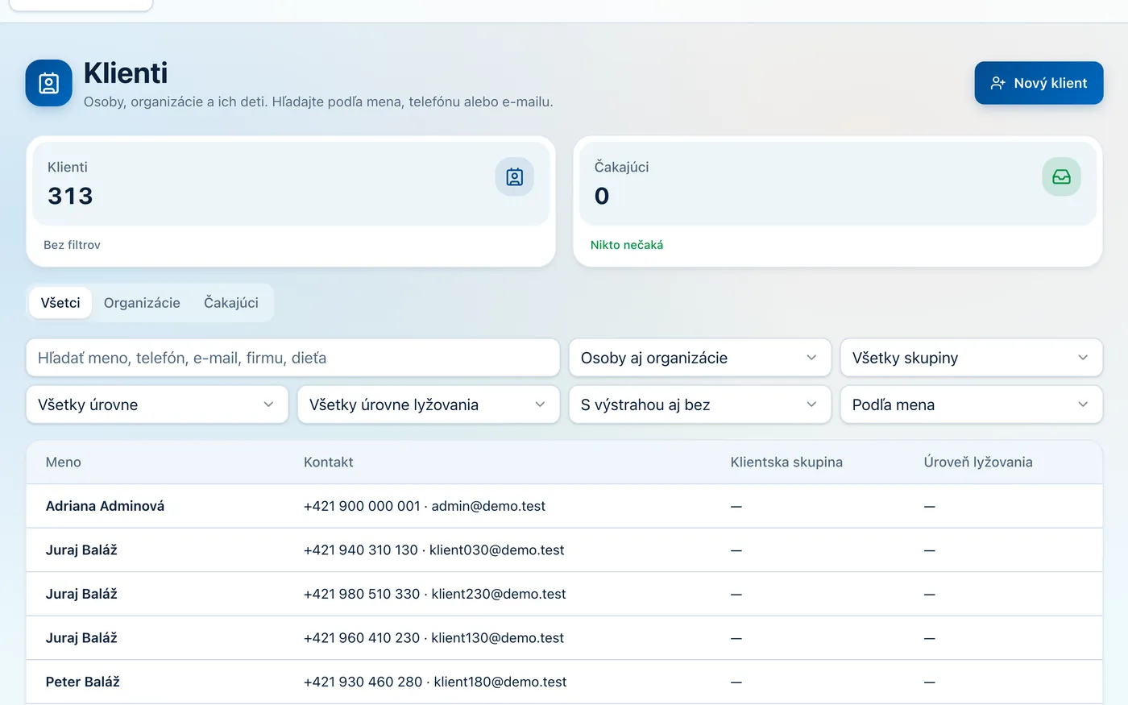Click the Klientska skupina column header
1128x705 pixels.
coord(786,462)
